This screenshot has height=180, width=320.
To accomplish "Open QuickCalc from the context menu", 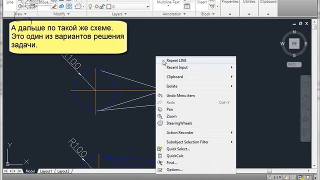I will coord(196,156).
